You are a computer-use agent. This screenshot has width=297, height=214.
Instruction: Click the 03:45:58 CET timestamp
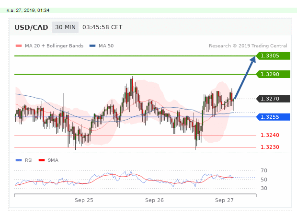coord(103,27)
